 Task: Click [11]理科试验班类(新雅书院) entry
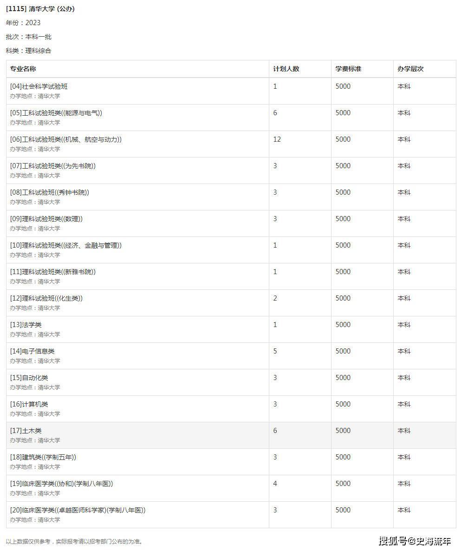52,272
